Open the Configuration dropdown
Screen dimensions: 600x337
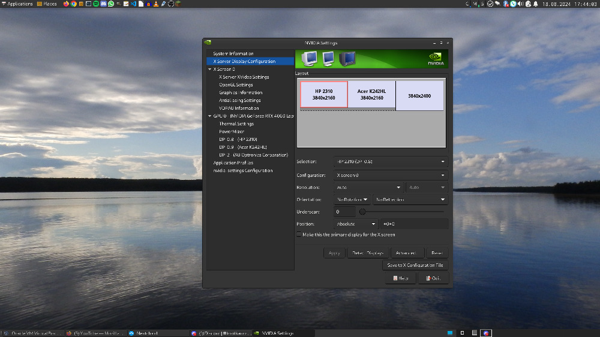[x=391, y=175]
